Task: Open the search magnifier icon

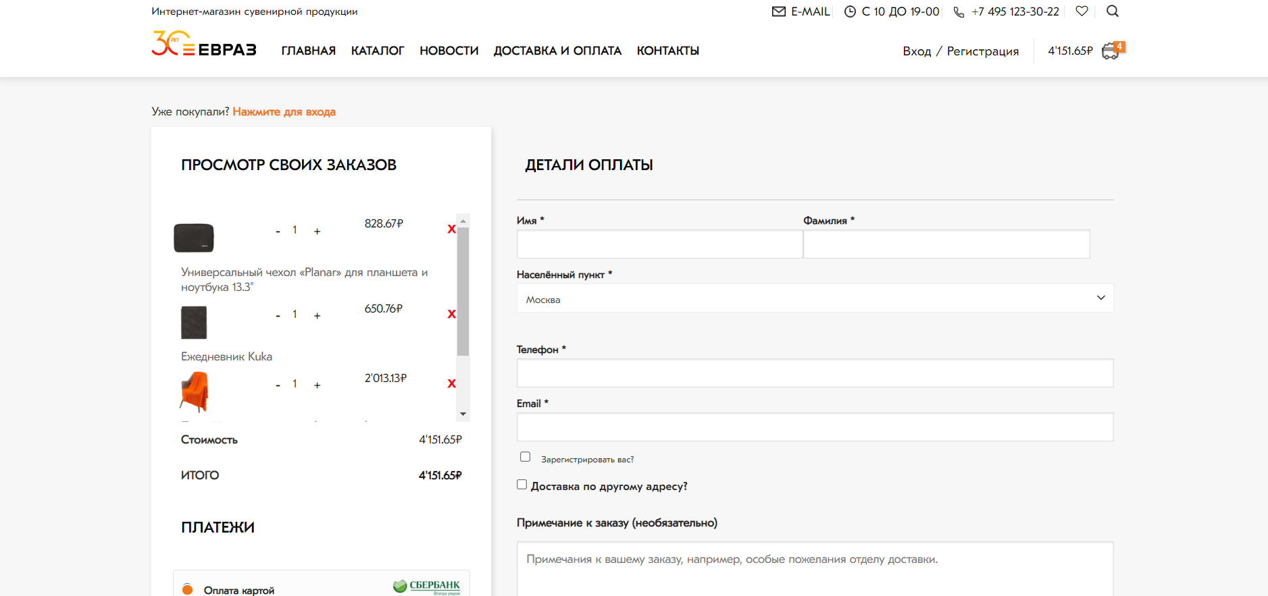Action: [x=1113, y=11]
